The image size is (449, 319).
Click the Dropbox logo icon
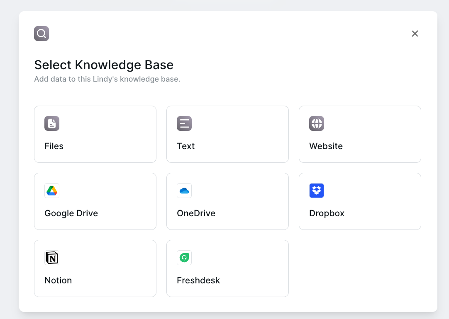click(317, 191)
